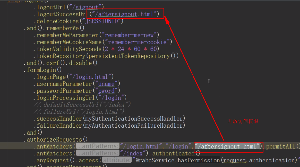
Task: Click the anyRequest() call
Action: (x=55, y=161)
